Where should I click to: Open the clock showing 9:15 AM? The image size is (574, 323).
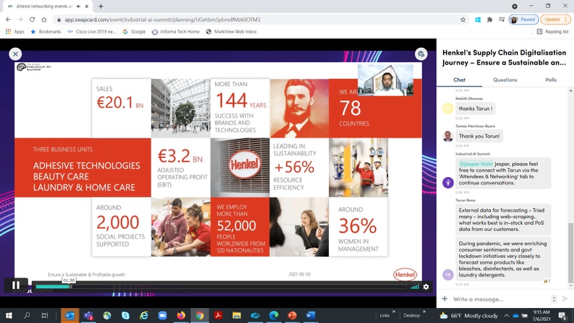coord(542,316)
